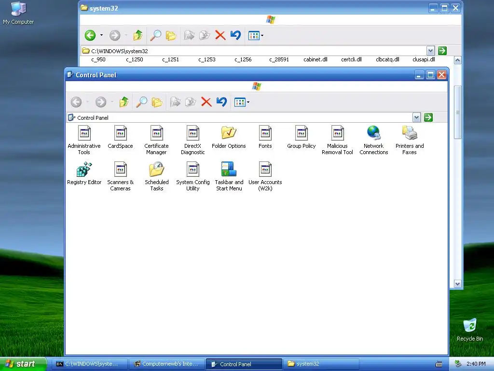
Task: Click the Control Panel address field
Action: [240, 118]
